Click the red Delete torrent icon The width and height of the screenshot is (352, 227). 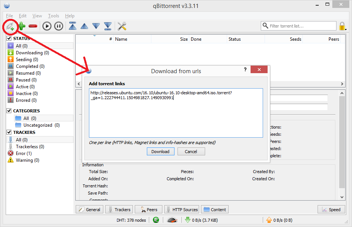pos(33,26)
